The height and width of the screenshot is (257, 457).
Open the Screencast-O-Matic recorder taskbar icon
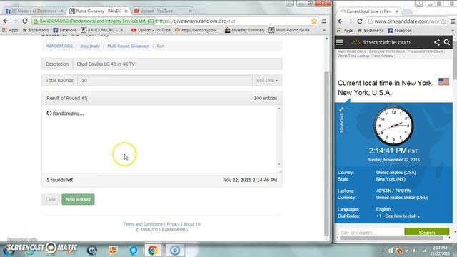(175, 251)
